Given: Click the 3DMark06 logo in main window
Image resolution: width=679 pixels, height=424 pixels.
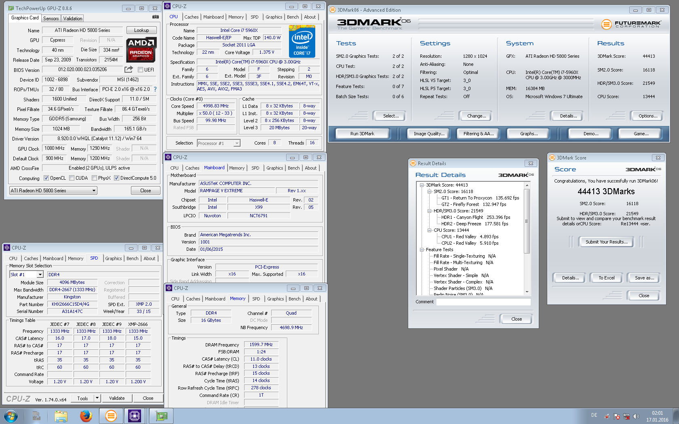Looking at the screenshot, I should click(374, 23).
